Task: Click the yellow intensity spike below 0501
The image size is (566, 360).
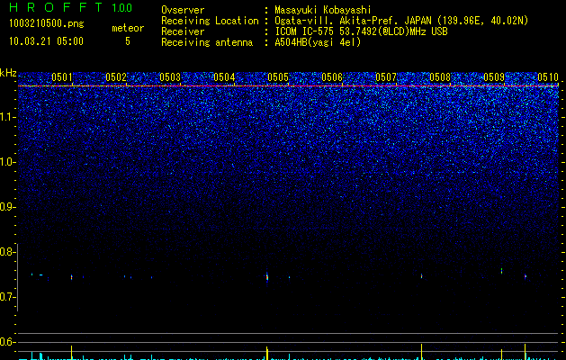Action: [71, 353]
